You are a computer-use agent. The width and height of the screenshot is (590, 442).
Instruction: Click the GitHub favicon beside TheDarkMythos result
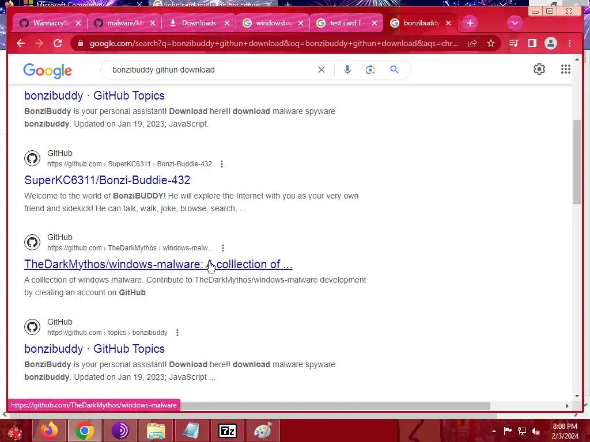point(32,242)
